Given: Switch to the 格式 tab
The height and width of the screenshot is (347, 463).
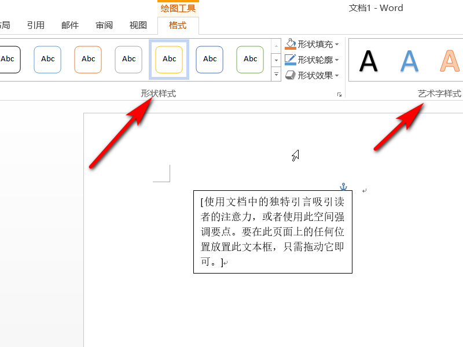Looking at the screenshot, I should tap(178, 25).
